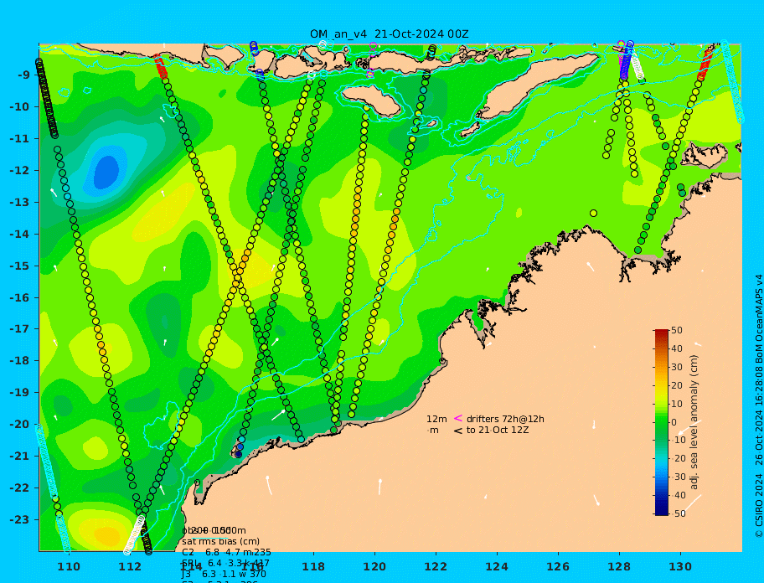The image size is (764, 583).
Task: Click latitude axis label -9
Action: 23,75
